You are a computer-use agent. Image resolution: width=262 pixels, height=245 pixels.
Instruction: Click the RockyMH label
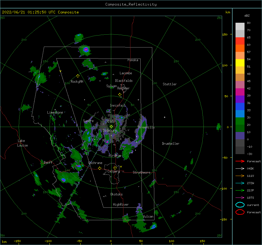[77, 82]
